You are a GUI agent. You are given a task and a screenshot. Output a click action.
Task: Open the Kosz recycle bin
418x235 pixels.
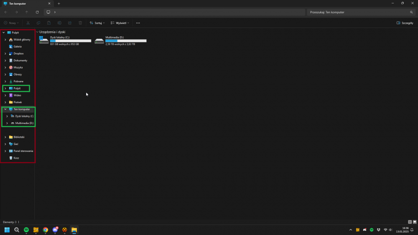click(x=16, y=158)
